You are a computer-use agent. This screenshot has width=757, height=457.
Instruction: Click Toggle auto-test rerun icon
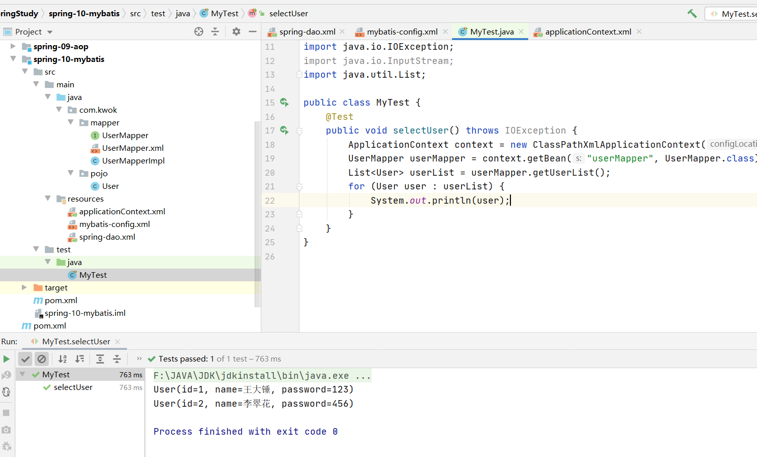(6, 392)
